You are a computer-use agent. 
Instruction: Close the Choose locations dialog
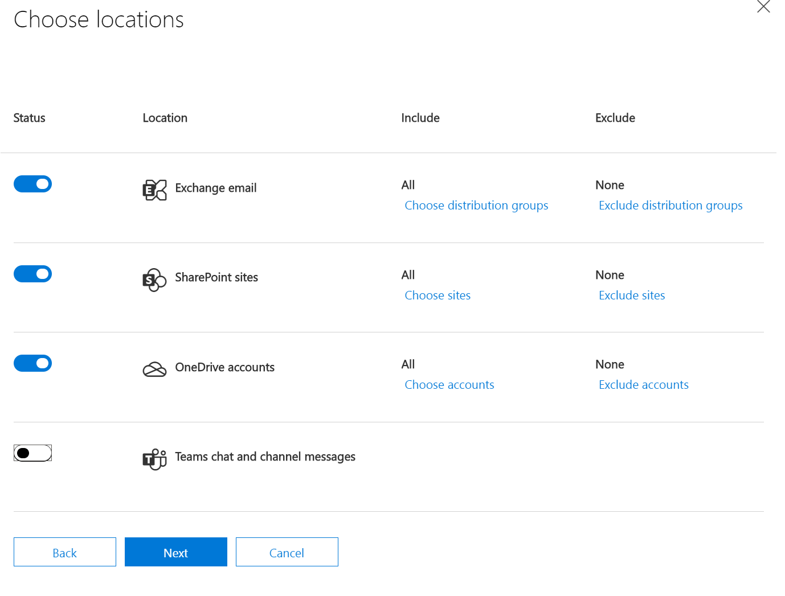(763, 7)
